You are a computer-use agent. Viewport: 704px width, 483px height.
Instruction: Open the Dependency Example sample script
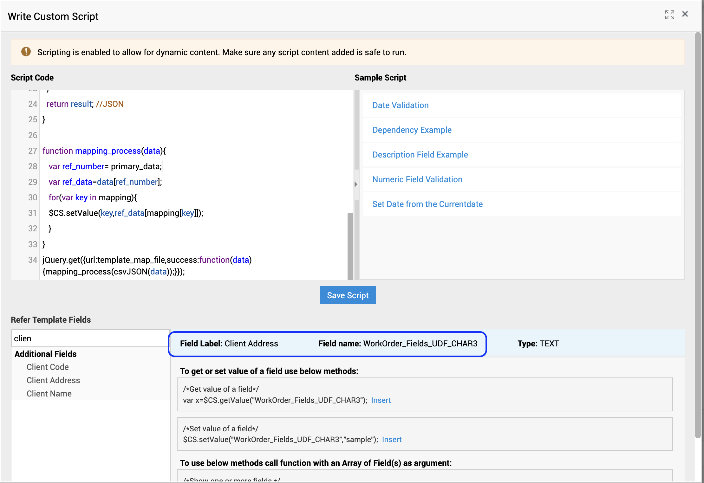412,130
